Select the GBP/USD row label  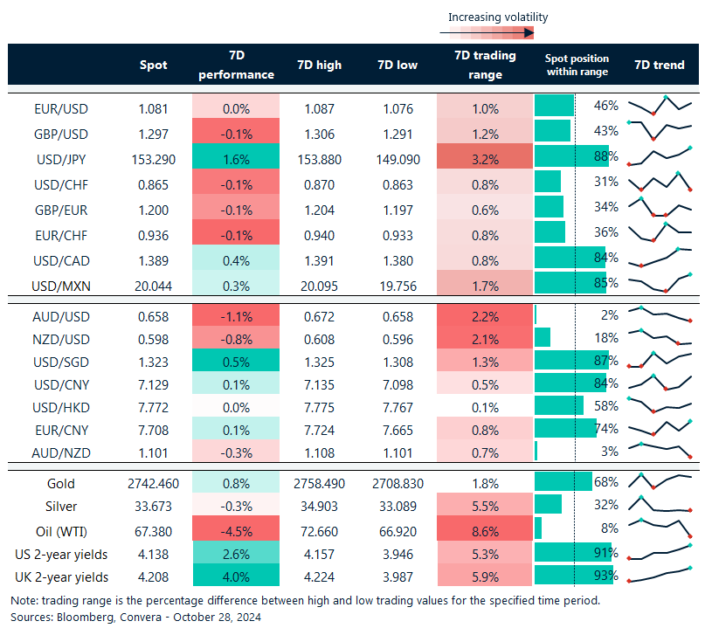pos(60,134)
